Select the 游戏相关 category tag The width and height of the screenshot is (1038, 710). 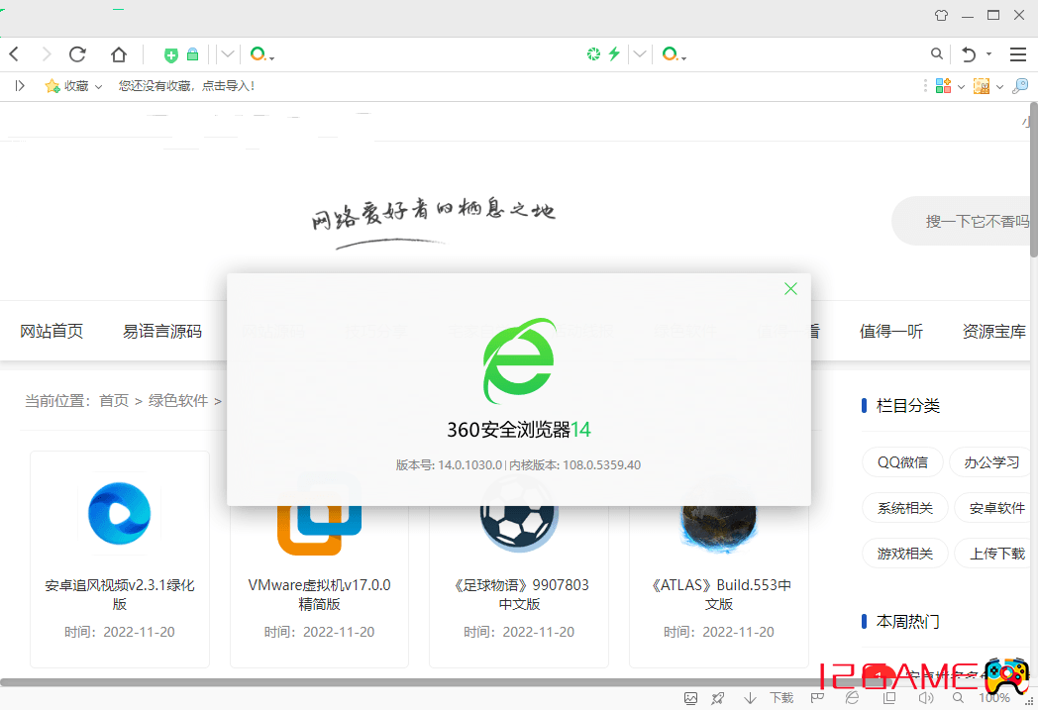[905, 554]
